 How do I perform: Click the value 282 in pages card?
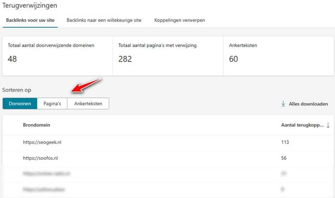point(125,59)
